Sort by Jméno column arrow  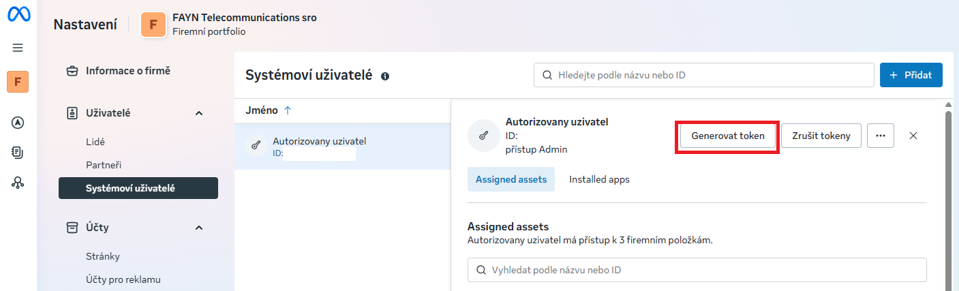pyautogui.click(x=287, y=110)
